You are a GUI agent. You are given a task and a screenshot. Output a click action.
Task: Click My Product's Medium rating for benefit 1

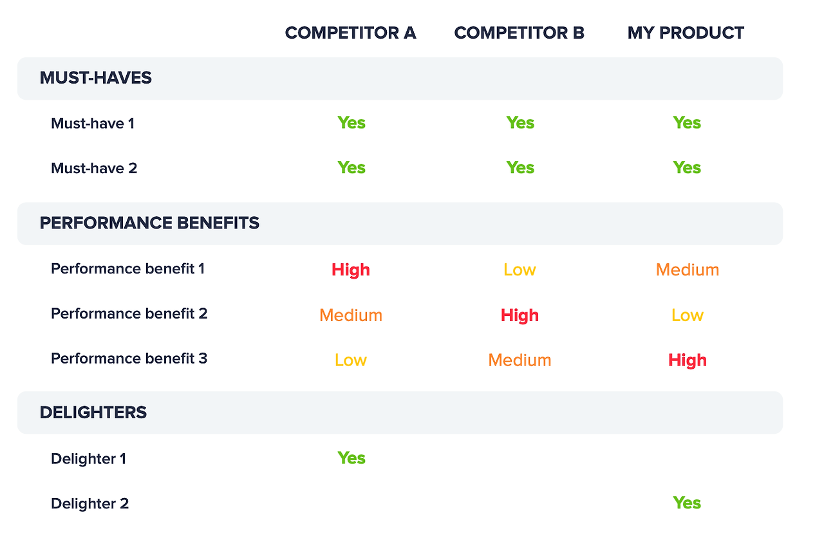tap(688, 270)
